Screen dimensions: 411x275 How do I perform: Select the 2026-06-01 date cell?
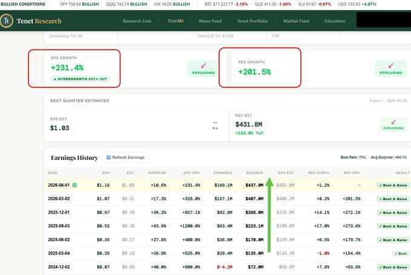pos(59,185)
